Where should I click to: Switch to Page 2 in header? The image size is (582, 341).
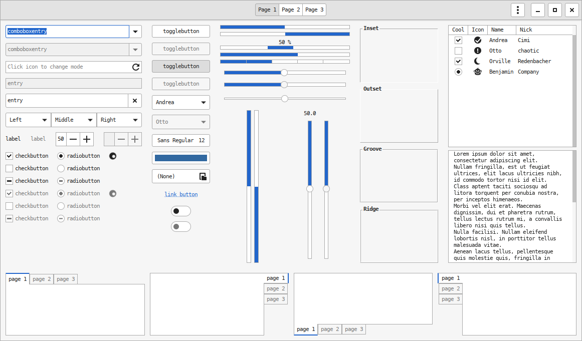[291, 10]
